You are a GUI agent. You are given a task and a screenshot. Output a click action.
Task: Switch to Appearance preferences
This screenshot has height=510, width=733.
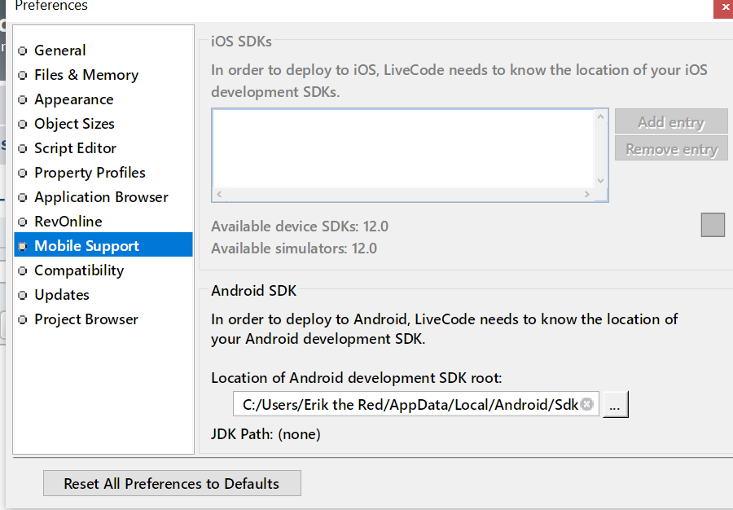73,99
